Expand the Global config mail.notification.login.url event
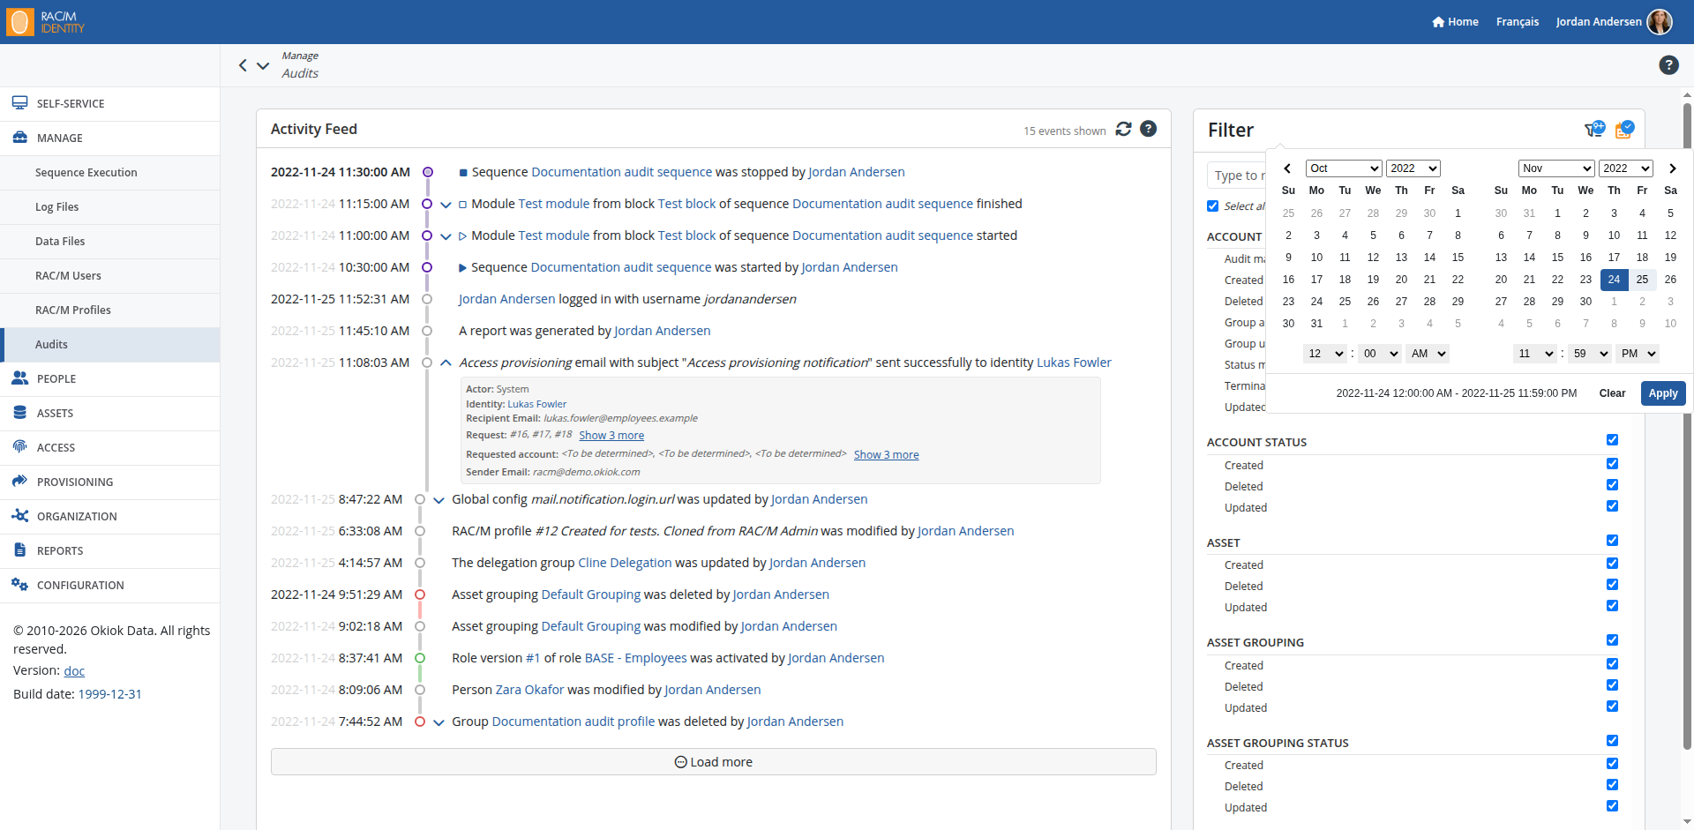Screen dimensions: 1694x830 pyautogui.click(x=438, y=500)
